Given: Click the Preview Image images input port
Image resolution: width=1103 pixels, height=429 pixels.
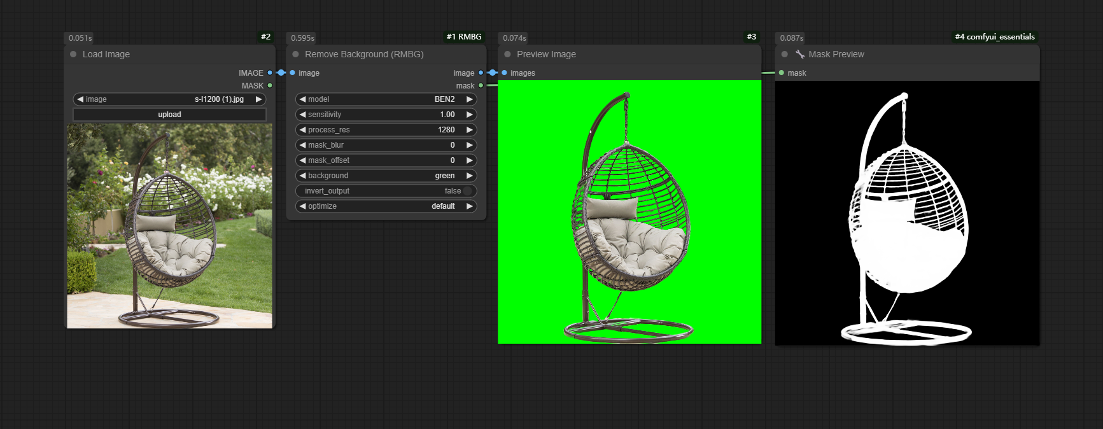Looking at the screenshot, I should [x=505, y=73].
